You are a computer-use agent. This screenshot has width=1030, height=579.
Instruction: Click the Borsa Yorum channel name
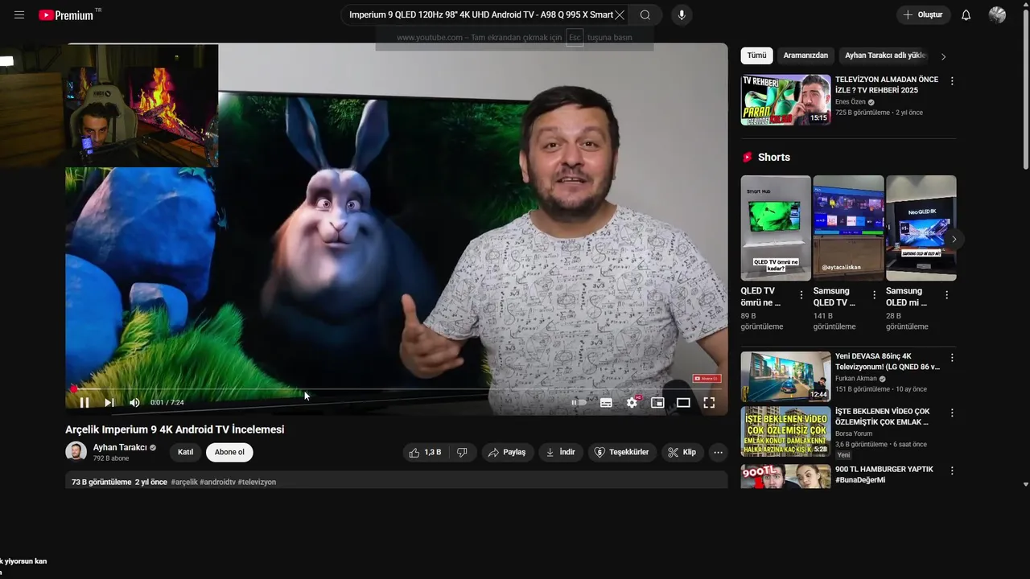tap(854, 433)
